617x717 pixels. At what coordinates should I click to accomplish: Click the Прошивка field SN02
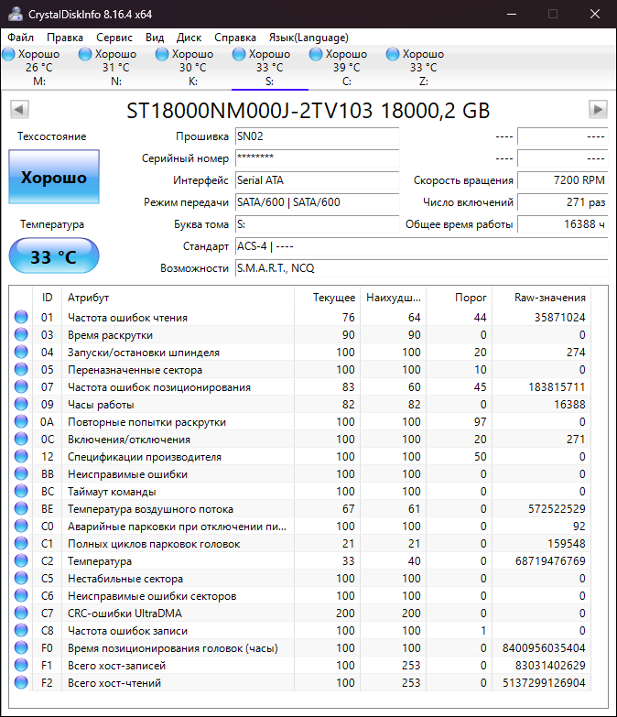(x=317, y=136)
